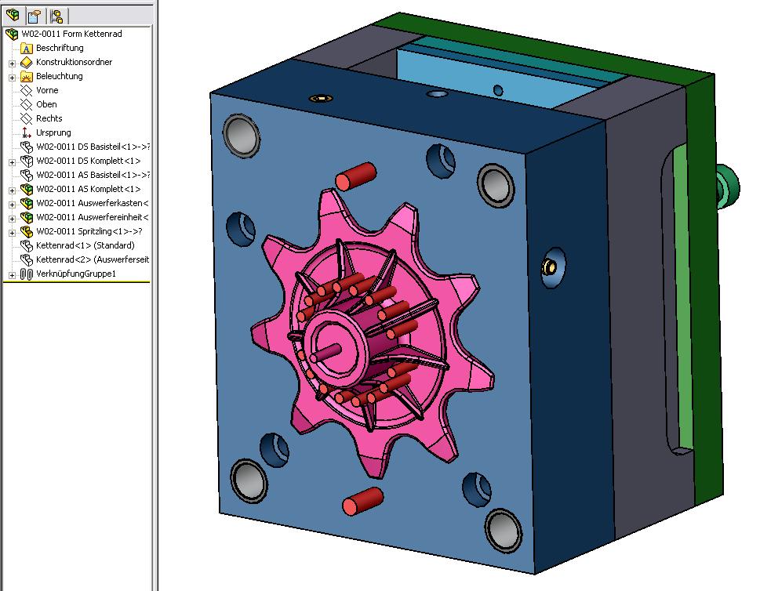This screenshot has width=760, height=591.
Task: Click the DS Basisteil part icon
Action: pyautogui.click(x=27, y=147)
